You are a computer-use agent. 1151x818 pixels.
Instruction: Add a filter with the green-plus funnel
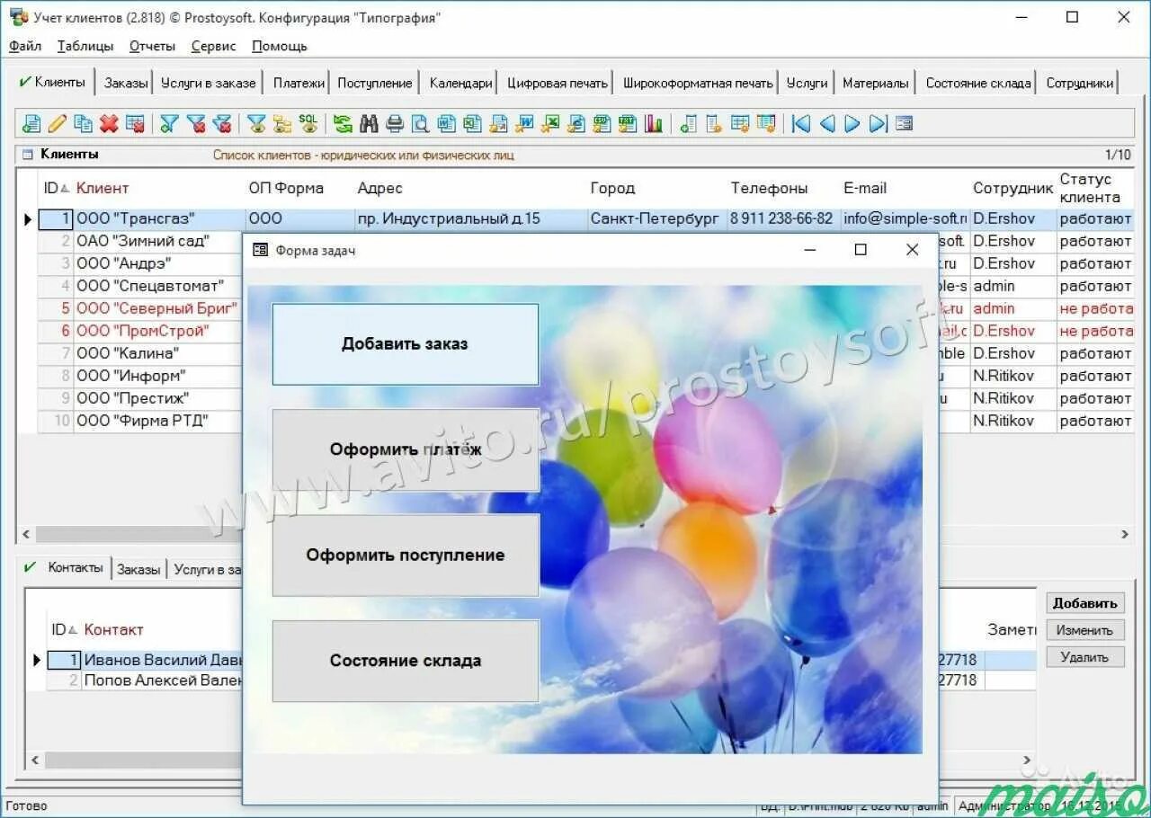click(x=169, y=124)
